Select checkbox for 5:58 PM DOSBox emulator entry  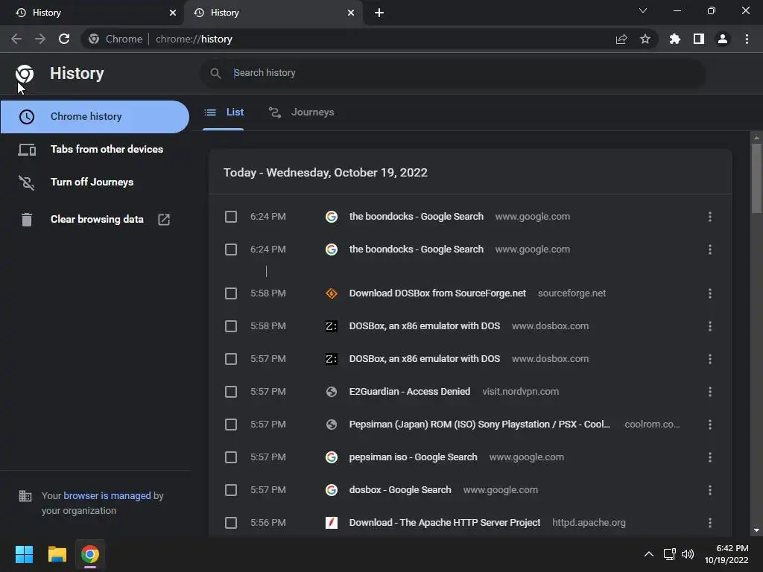point(231,326)
